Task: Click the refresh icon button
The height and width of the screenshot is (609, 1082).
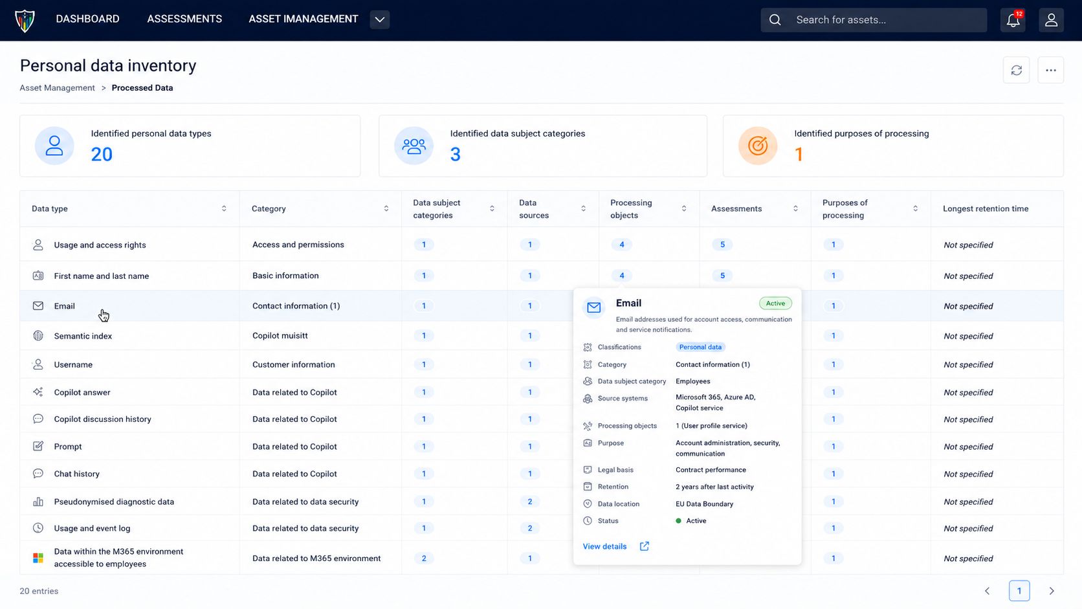Action: coord(1017,70)
